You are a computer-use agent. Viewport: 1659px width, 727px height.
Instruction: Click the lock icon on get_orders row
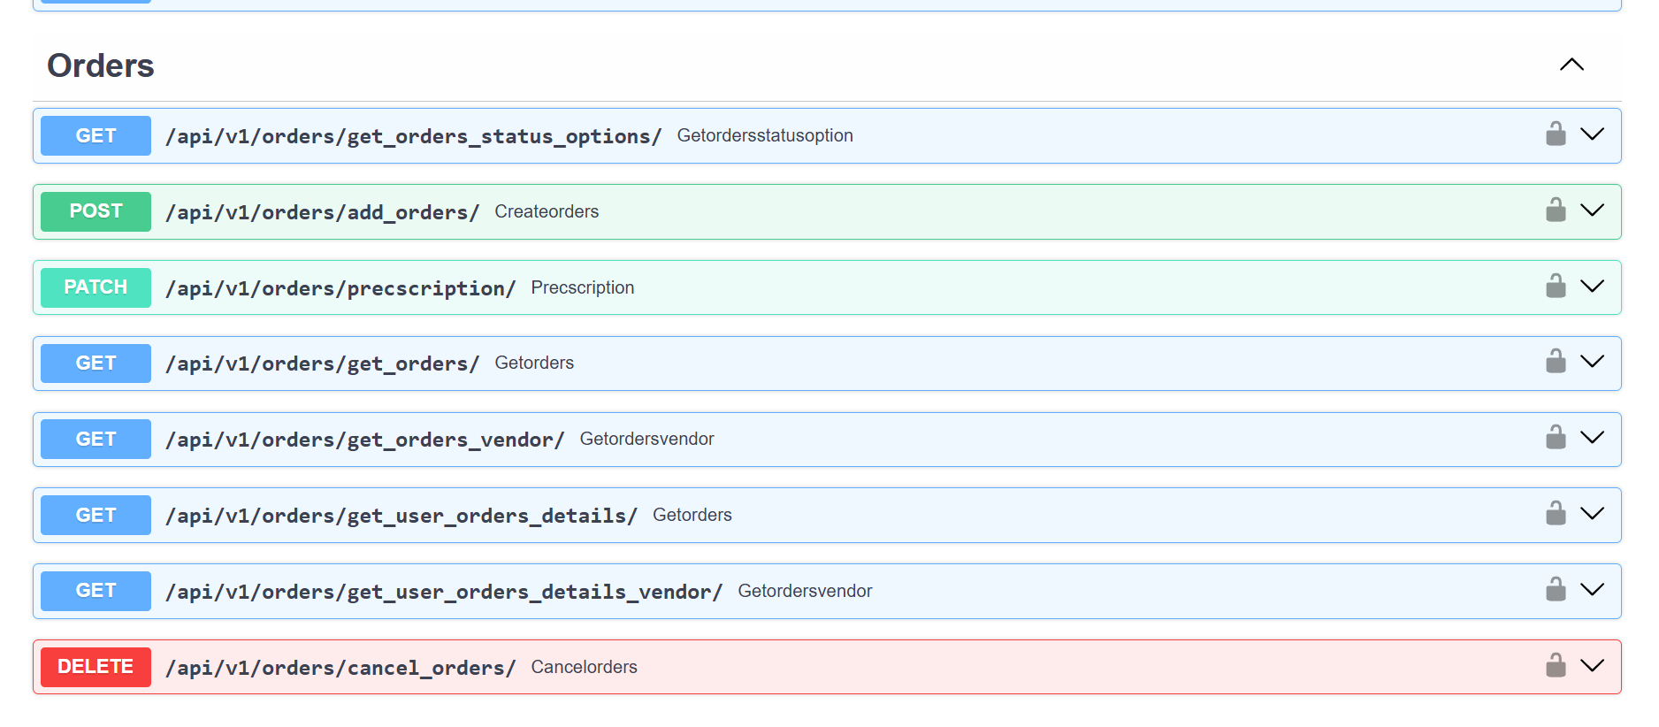tap(1555, 362)
